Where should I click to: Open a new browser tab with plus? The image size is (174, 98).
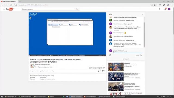[20, 1]
